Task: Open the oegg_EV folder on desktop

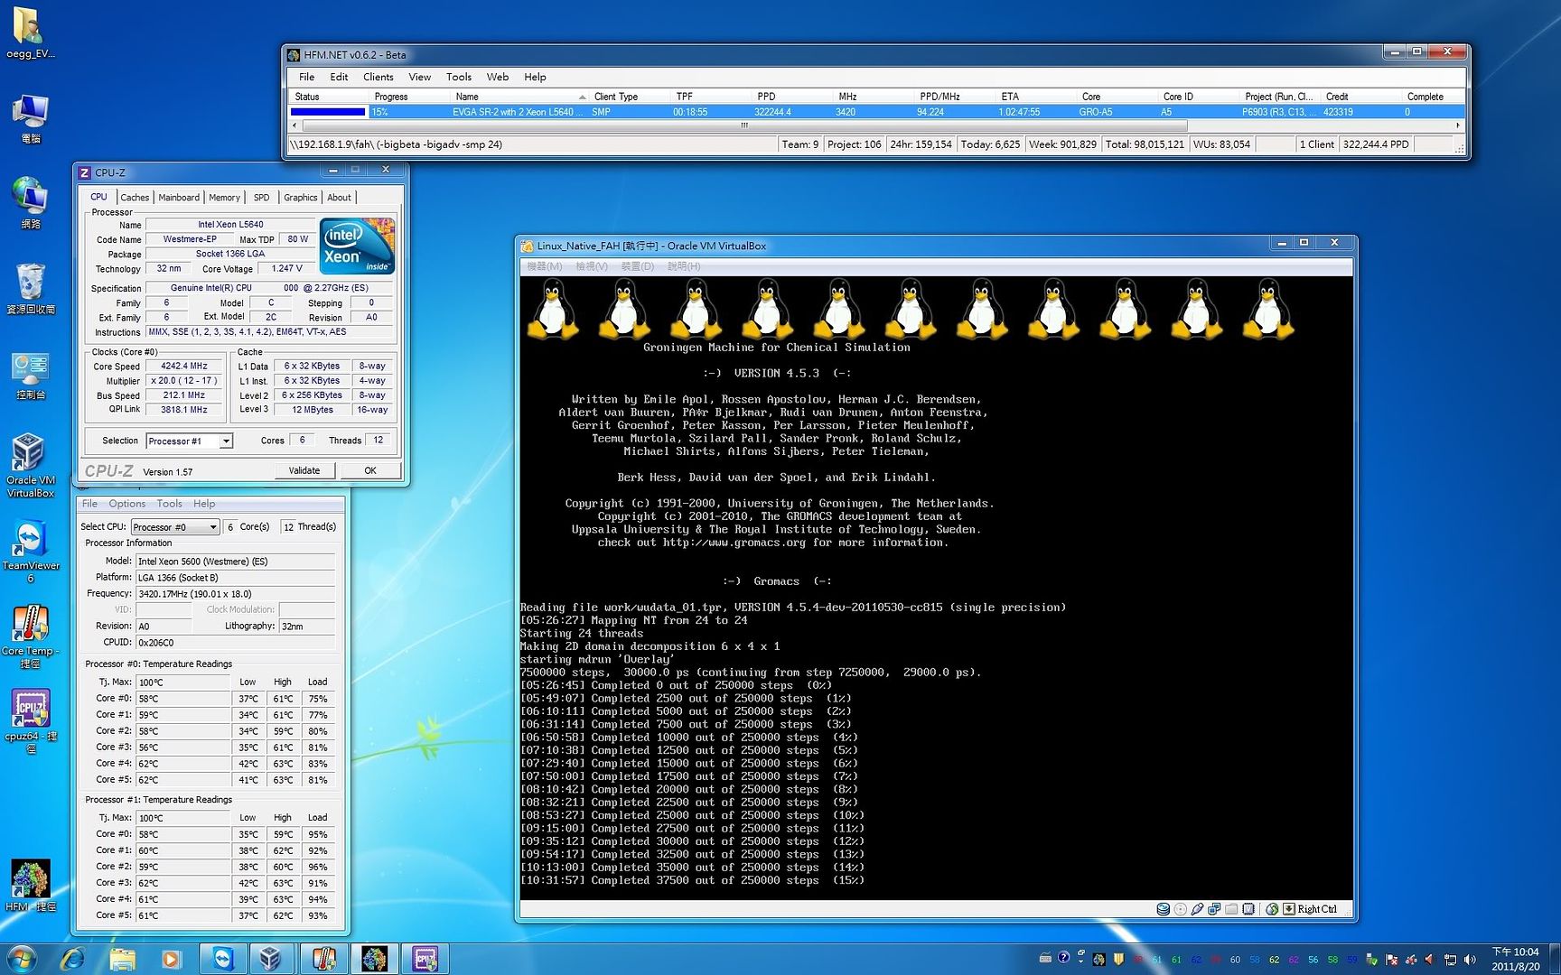Action: (30, 33)
